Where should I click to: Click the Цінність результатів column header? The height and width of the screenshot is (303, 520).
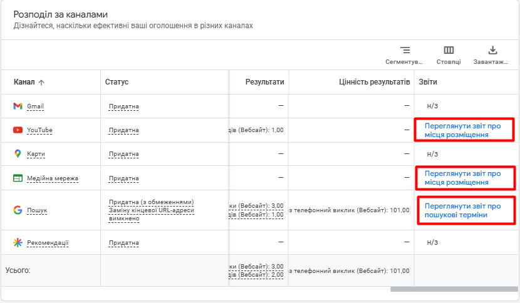[375, 82]
